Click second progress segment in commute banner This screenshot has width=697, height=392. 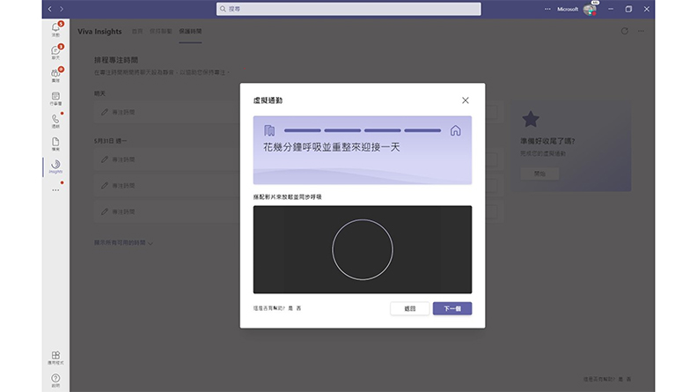[342, 130]
